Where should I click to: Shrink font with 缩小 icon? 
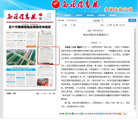pyautogui.click(x=117, y=25)
